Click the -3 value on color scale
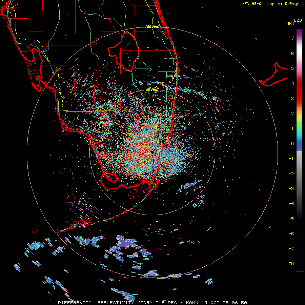 click(x=291, y=189)
